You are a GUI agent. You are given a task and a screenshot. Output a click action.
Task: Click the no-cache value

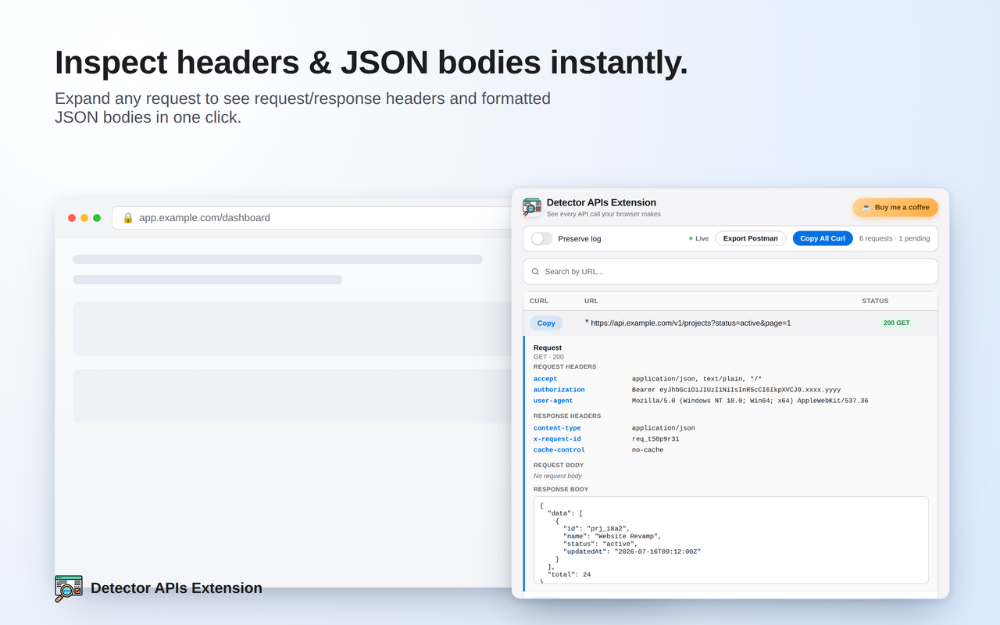[x=648, y=450]
